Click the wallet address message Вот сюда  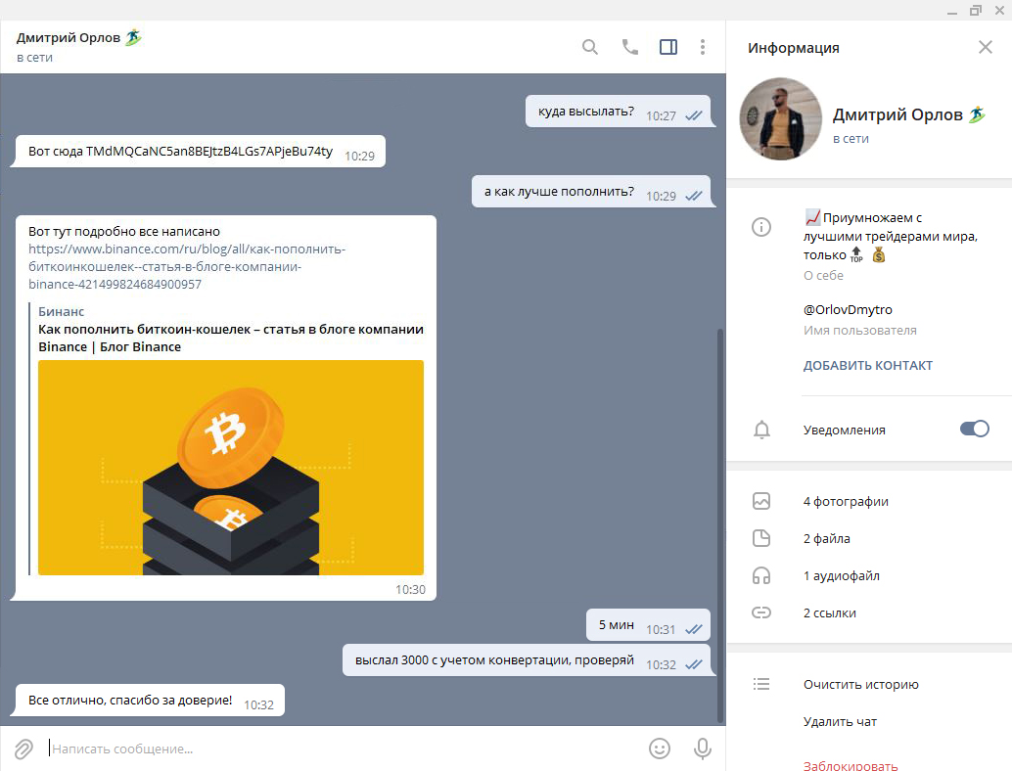tap(198, 152)
